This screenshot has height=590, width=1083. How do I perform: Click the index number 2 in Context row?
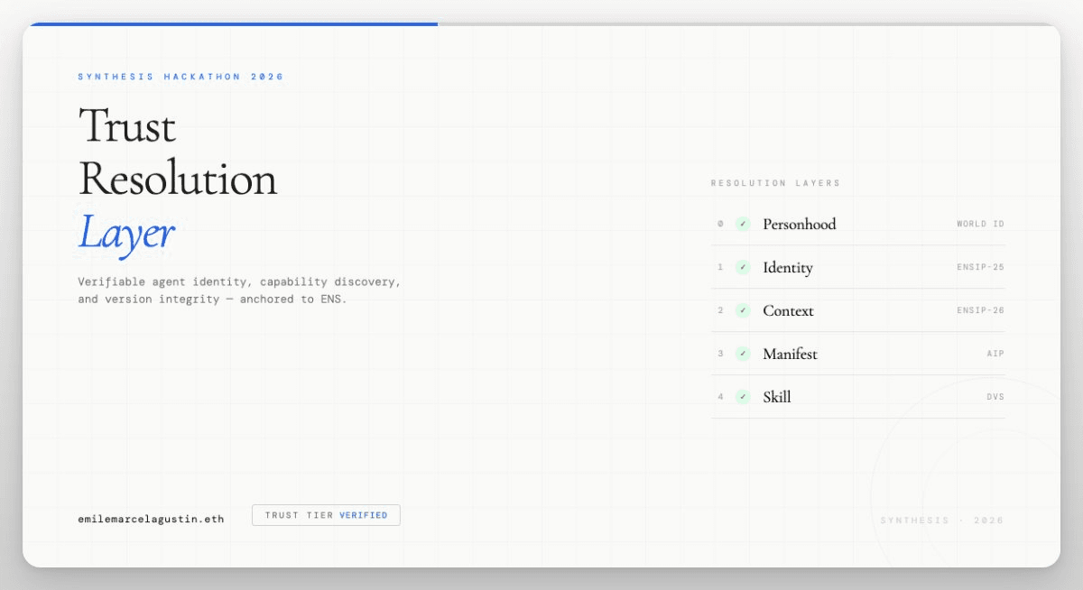(720, 310)
